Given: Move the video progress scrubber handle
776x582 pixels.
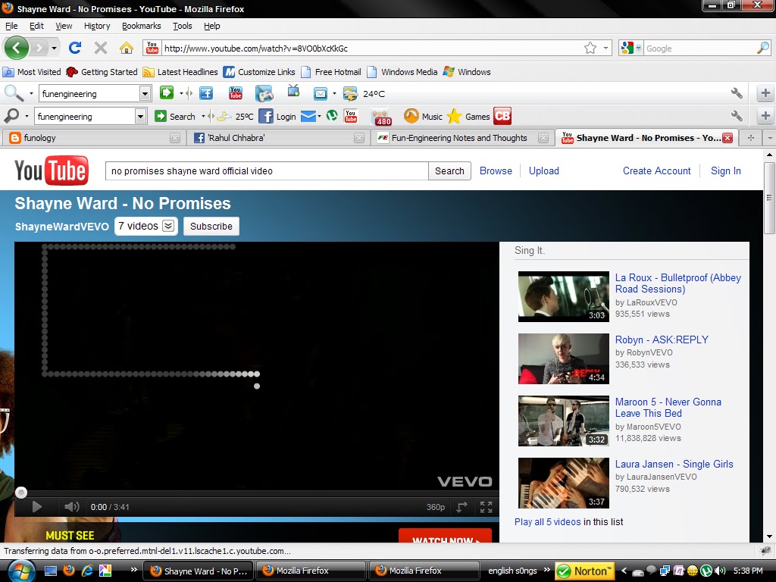Looking at the screenshot, I should [x=20, y=493].
